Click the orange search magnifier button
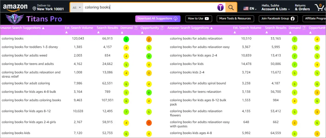Image resolution: width=326 pixels, height=138 pixels. 231,7
